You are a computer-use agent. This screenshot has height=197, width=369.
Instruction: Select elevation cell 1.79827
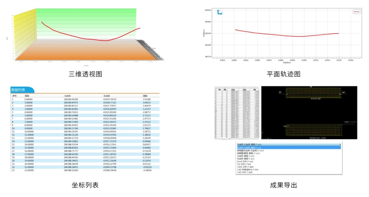click(147, 129)
